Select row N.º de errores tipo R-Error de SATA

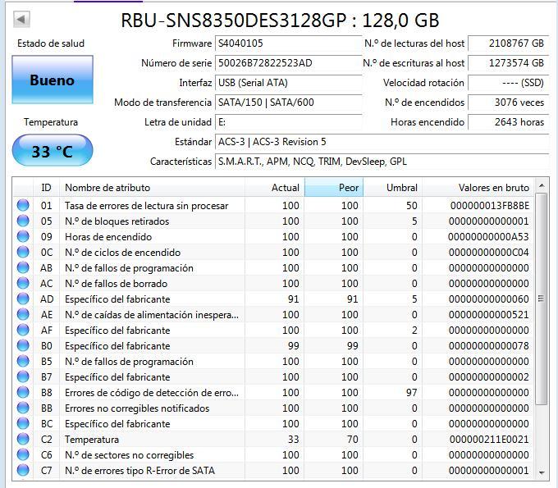click(x=273, y=471)
